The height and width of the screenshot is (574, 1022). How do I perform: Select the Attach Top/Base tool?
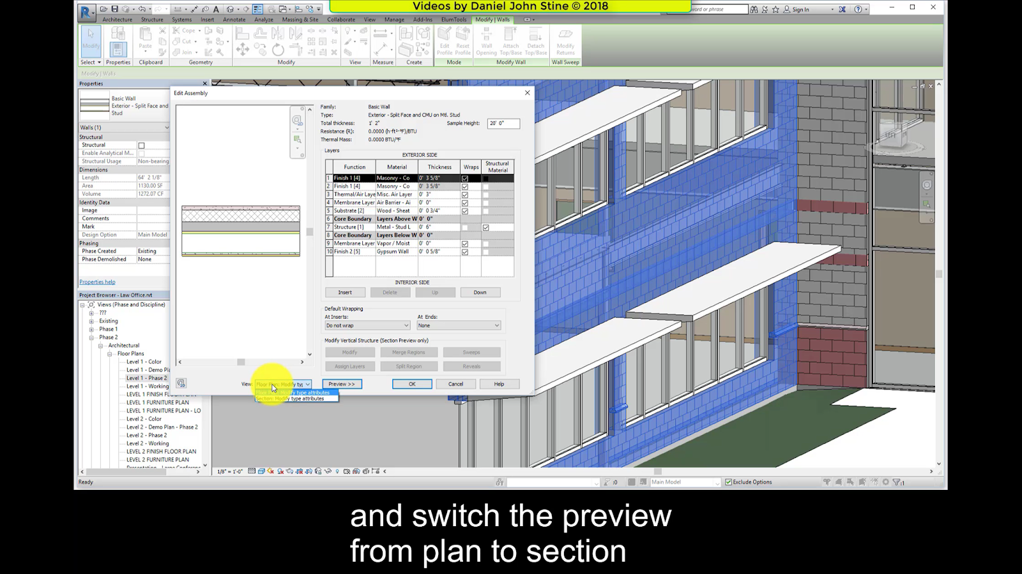click(x=510, y=41)
